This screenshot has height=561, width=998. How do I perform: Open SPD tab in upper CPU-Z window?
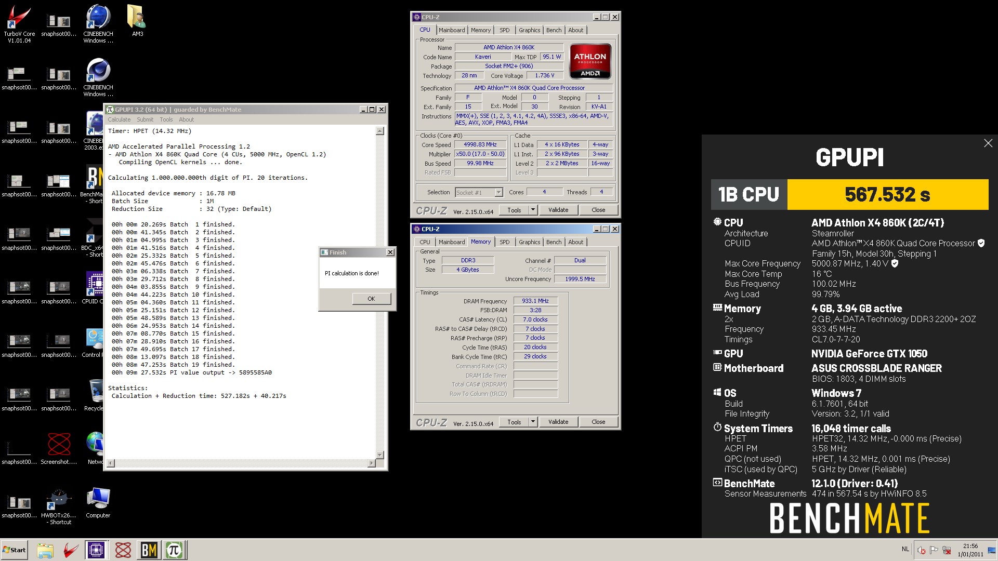tap(504, 30)
